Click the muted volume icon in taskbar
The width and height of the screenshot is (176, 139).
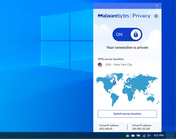coord(149,135)
